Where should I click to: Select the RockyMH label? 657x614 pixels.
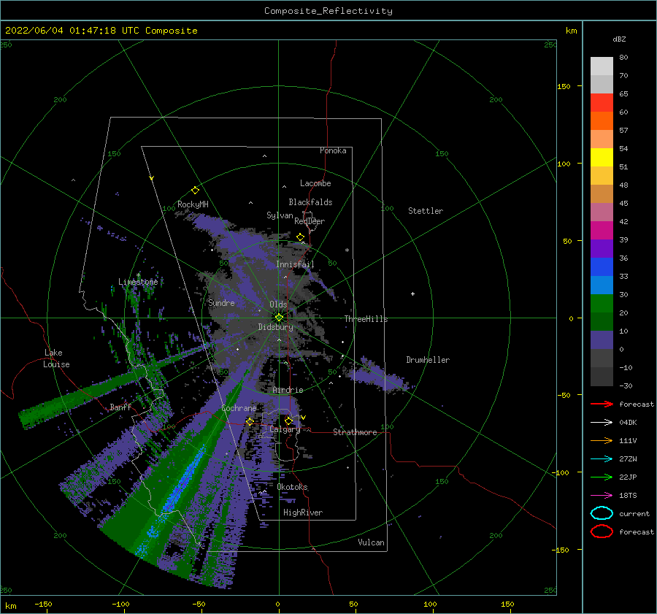coord(193,204)
